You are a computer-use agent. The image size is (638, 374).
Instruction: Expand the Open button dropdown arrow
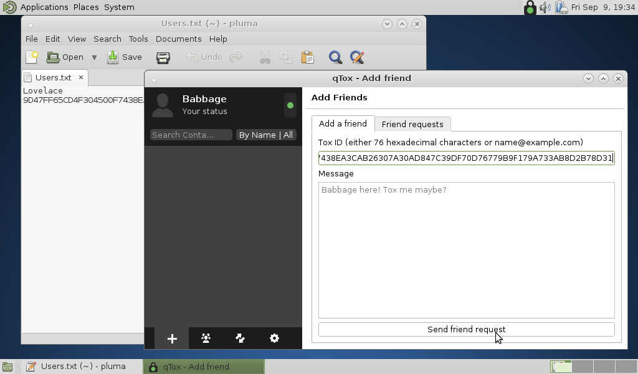(x=95, y=57)
